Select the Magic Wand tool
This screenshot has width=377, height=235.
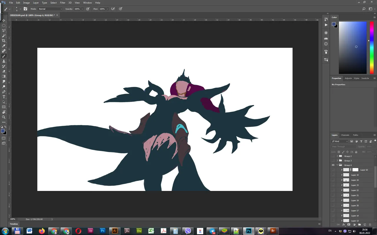(x=4, y=36)
